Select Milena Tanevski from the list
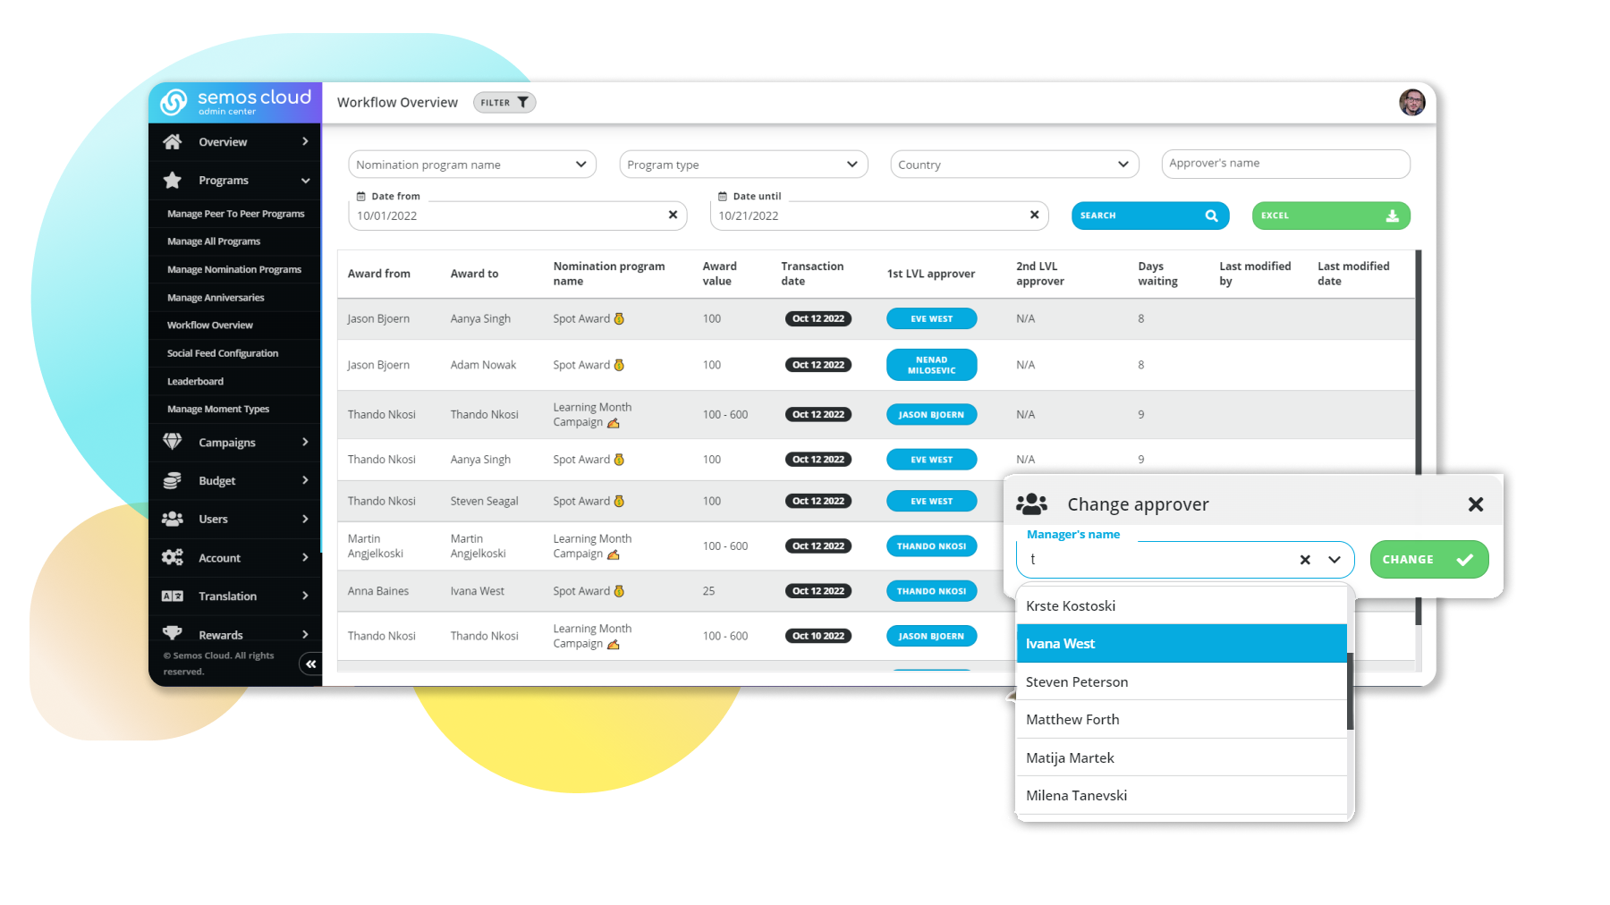1610x905 pixels. [x=1182, y=795]
